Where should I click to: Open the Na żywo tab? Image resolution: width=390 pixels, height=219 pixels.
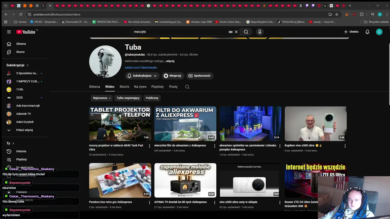coord(140,87)
